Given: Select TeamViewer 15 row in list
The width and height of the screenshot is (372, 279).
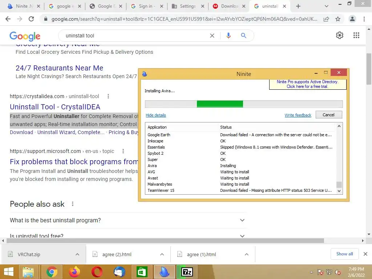Looking at the screenshot, I should pos(241,190).
